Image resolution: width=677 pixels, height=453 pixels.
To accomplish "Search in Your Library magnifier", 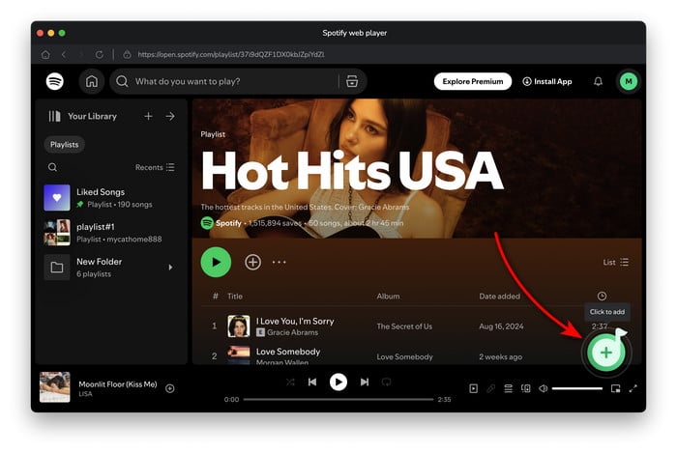I will click(x=52, y=167).
